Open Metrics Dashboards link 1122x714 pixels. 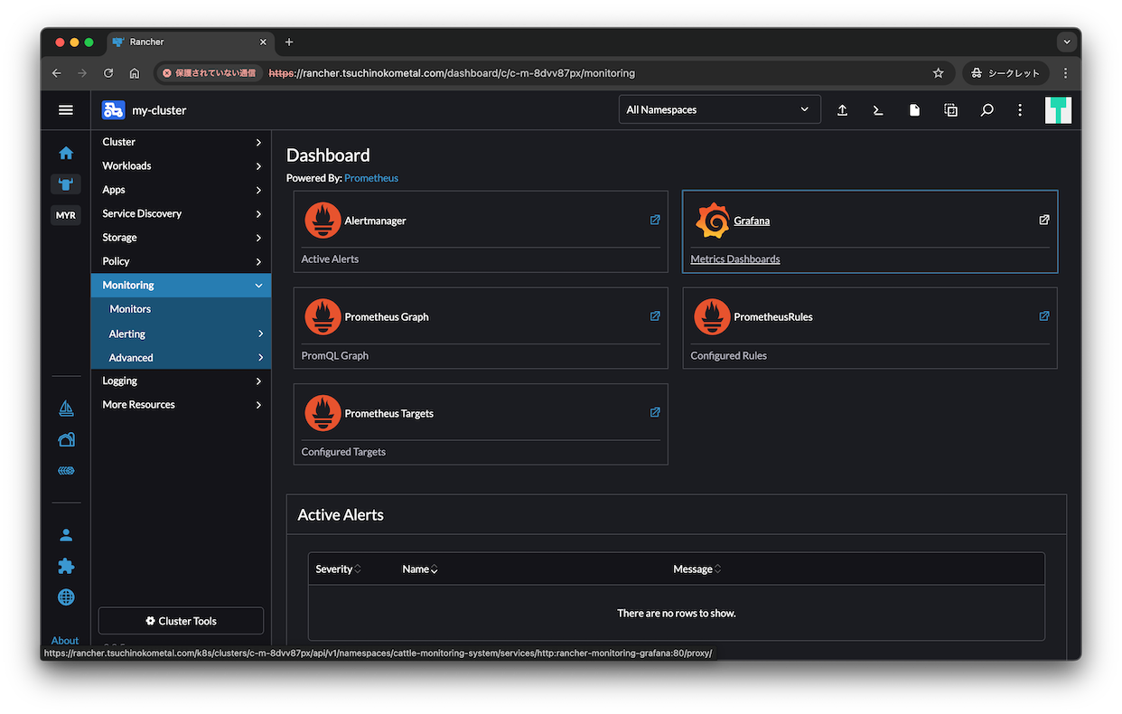(735, 259)
